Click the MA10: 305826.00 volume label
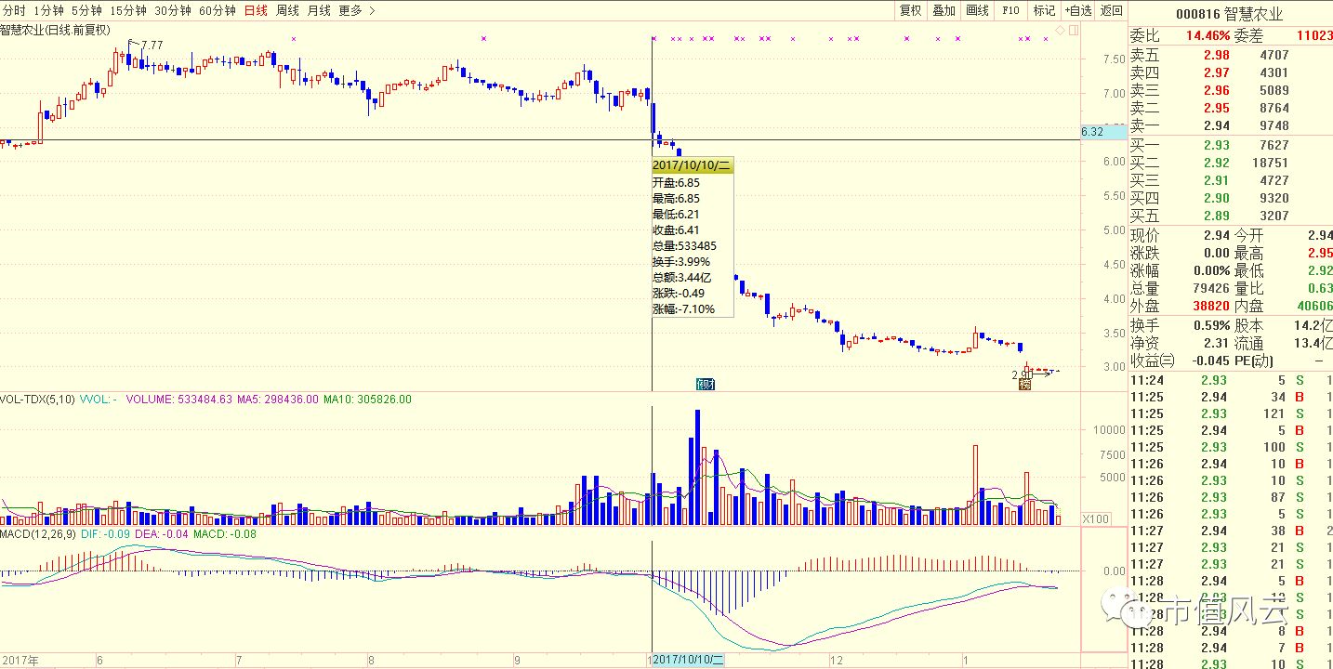The height and width of the screenshot is (669, 1333). tap(367, 400)
